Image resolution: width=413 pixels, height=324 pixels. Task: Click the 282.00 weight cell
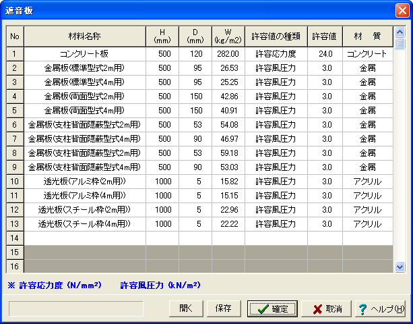coord(228,54)
